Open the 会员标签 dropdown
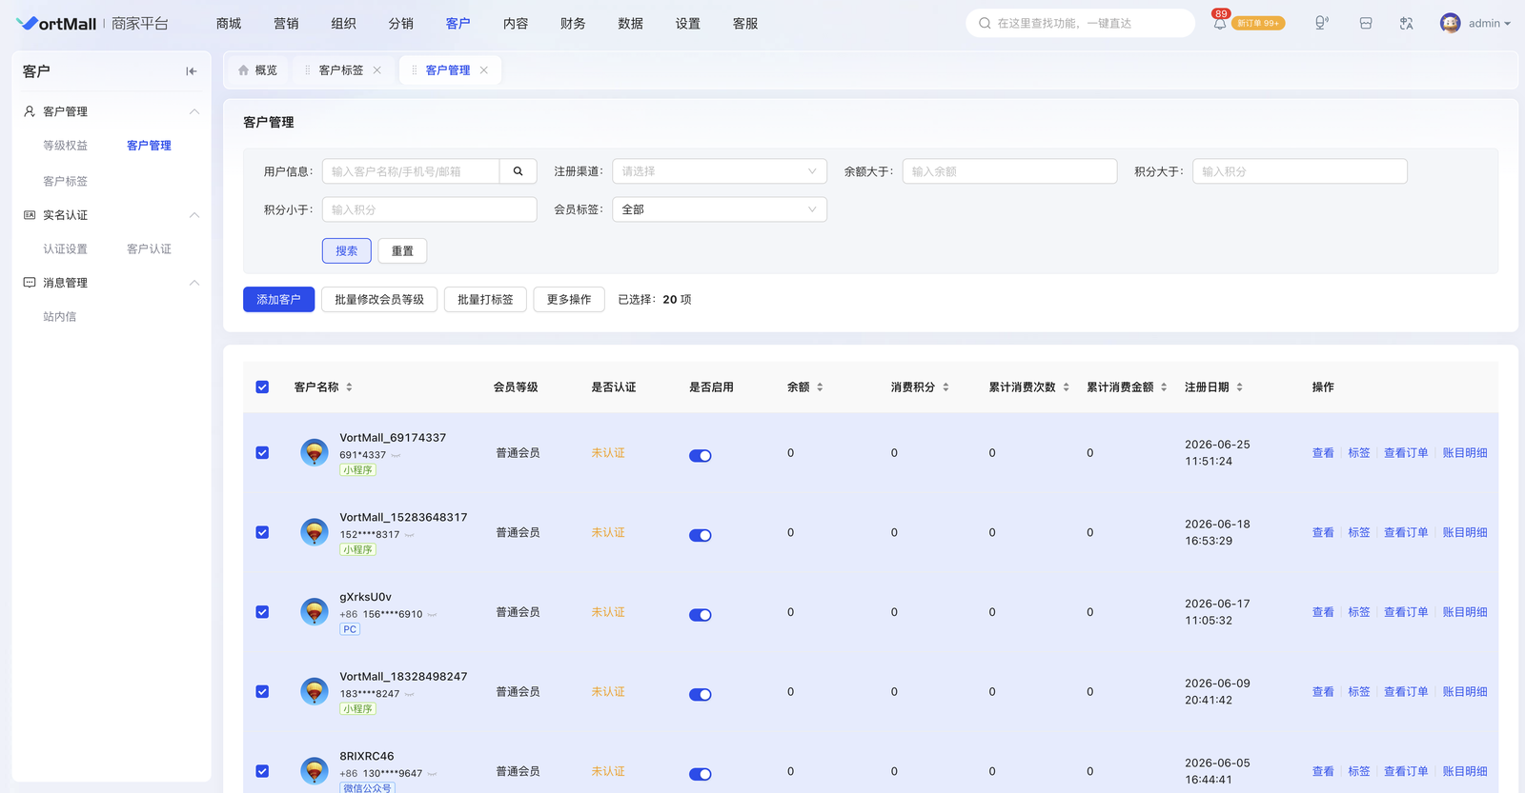Screen dimensions: 1525x793 coord(720,209)
